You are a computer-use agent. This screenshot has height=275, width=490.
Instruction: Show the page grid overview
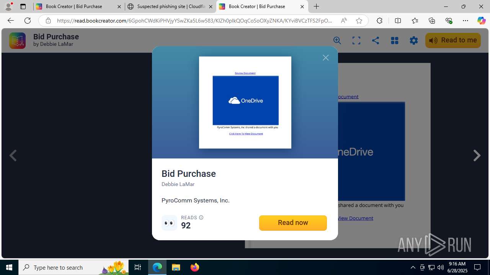395,40
